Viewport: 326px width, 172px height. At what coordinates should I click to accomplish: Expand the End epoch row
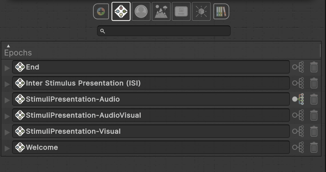point(7,68)
